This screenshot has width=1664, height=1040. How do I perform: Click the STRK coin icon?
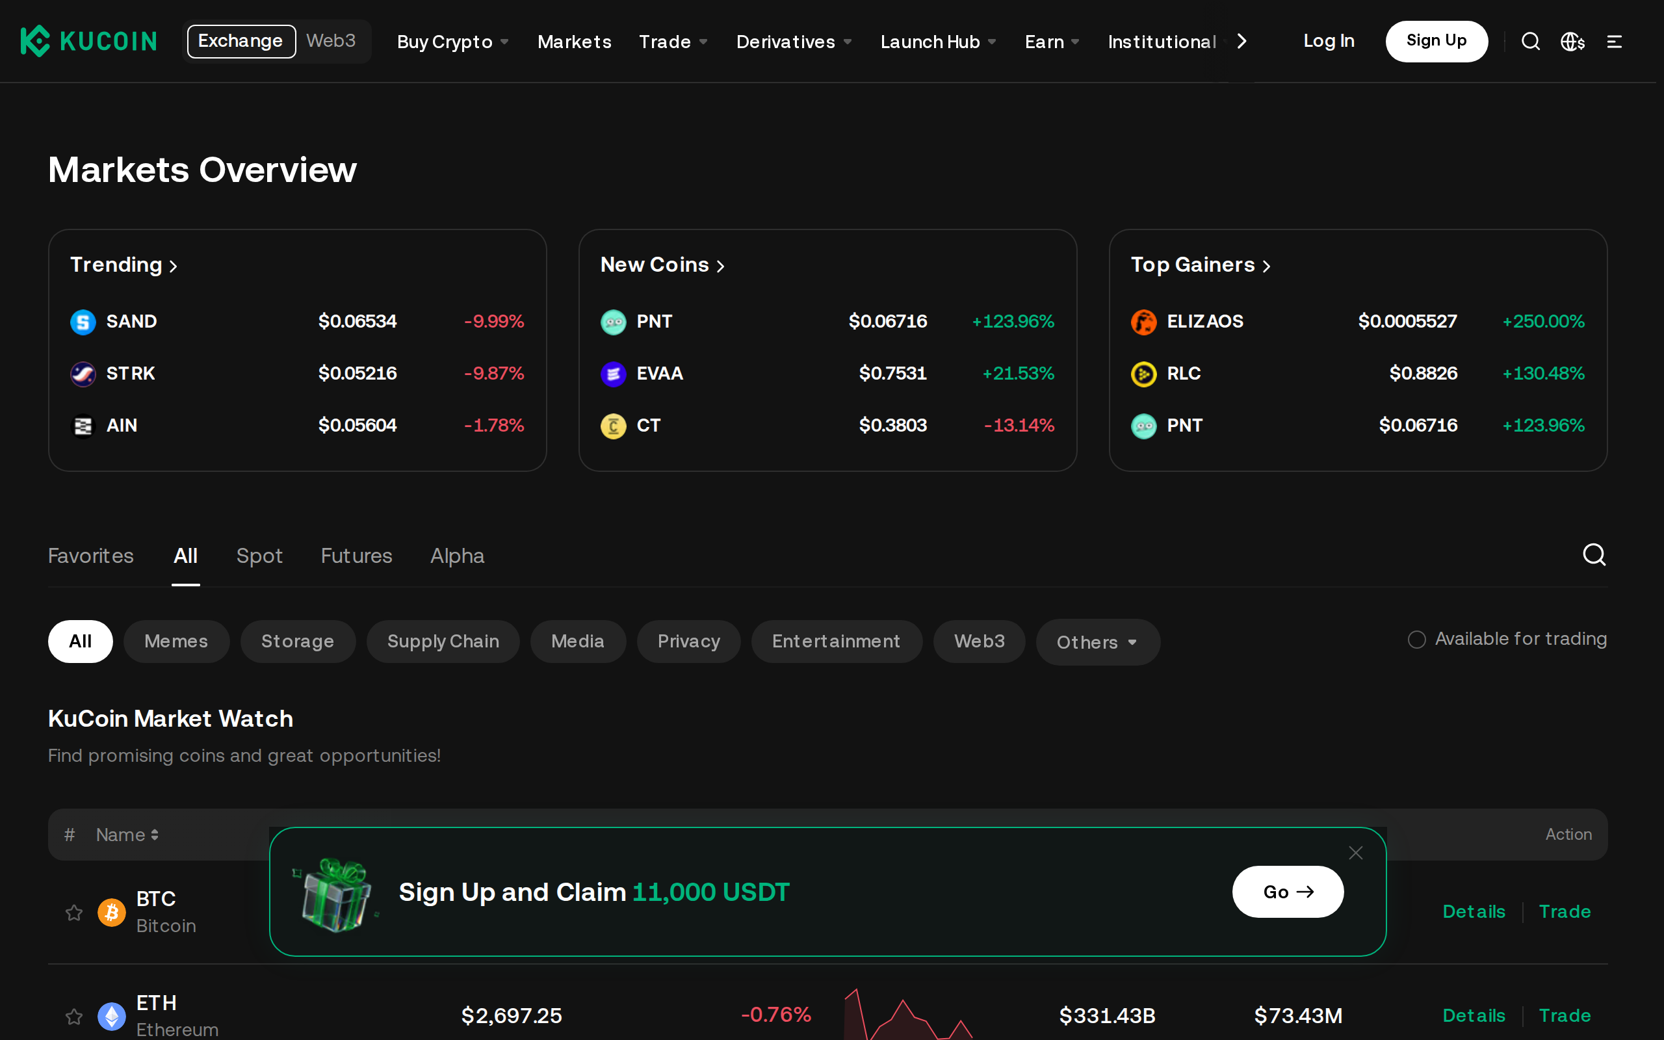83,374
